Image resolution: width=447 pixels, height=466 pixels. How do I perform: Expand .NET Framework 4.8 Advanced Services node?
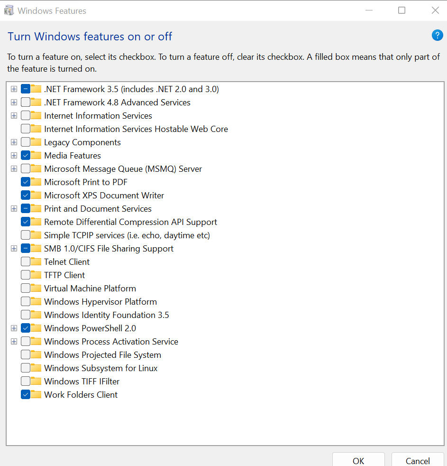click(14, 102)
